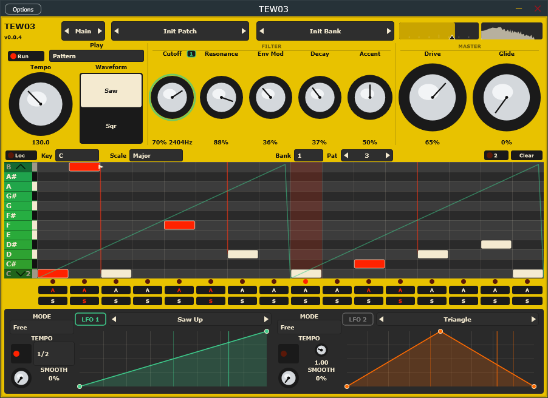Viewport: 548px width, 398px height.
Task: Open the Play mode Pattern dropdown
Action: (x=97, y=56)
